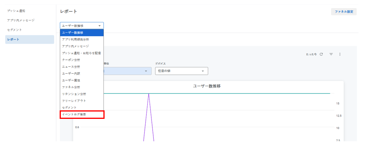Choose ユーザー内訳 from the dropdown

82,73
